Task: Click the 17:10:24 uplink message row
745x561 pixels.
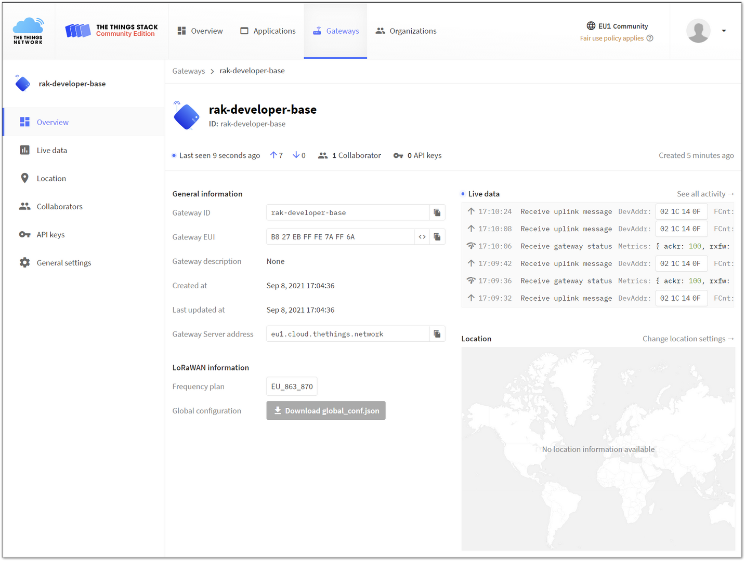Action: point(598,211)
